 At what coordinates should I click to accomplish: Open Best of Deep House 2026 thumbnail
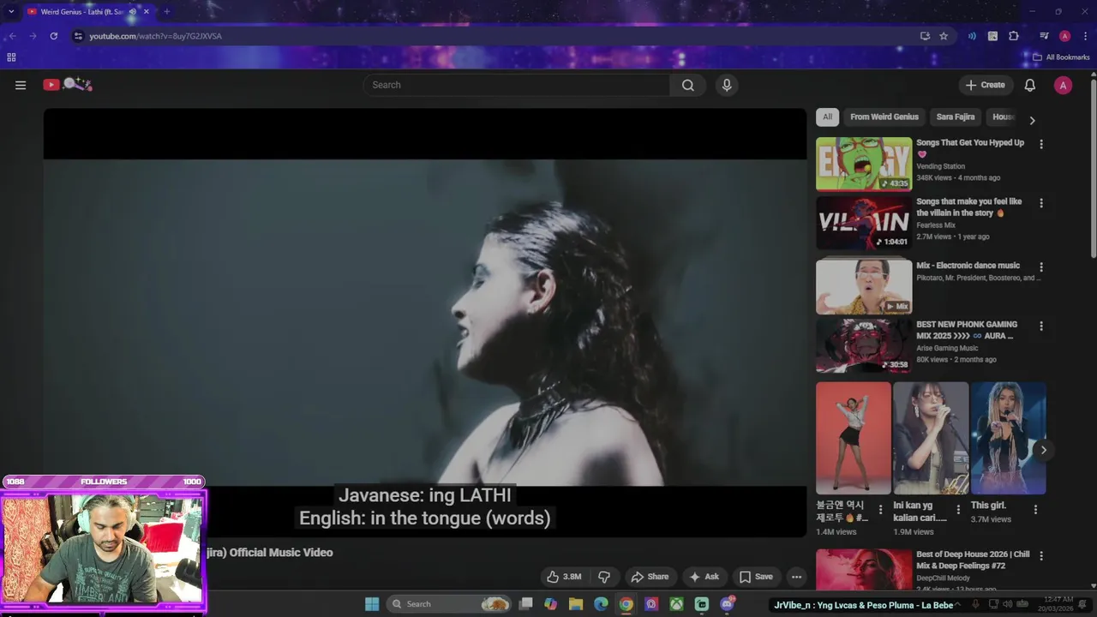pyautogui.click(x=864, y=570)
